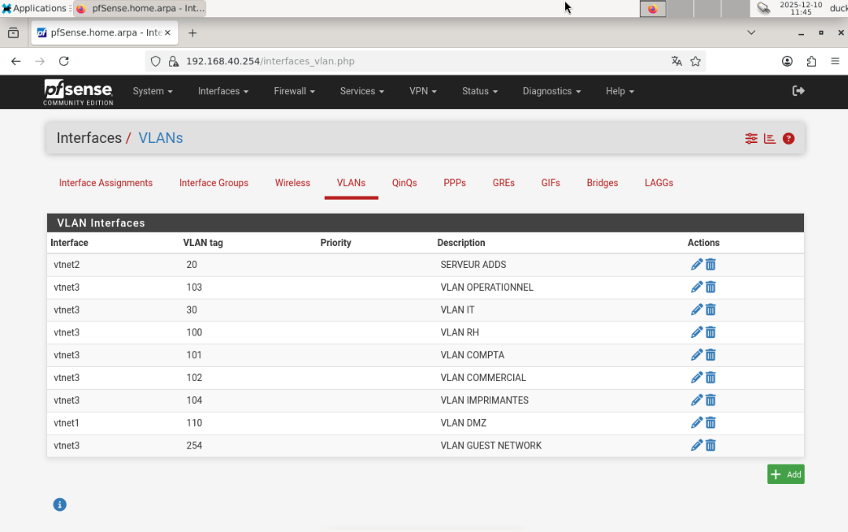Open the browser tab list chevron

(751, 32)
